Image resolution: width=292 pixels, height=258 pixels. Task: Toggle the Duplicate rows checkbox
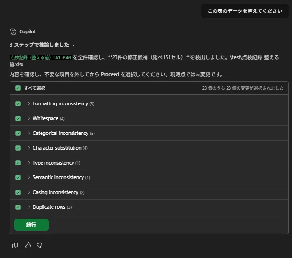(18, 207)
